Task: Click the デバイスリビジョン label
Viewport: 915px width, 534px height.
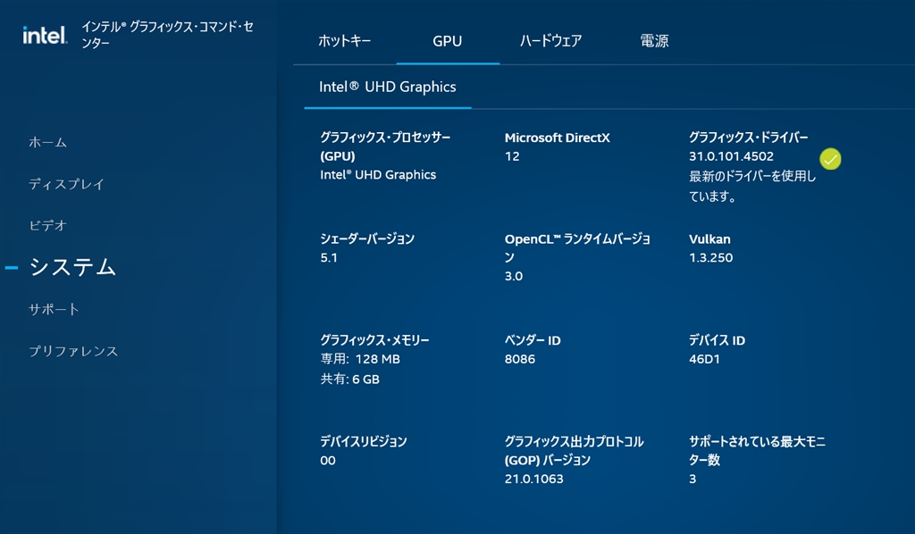Action: point(364,441)
